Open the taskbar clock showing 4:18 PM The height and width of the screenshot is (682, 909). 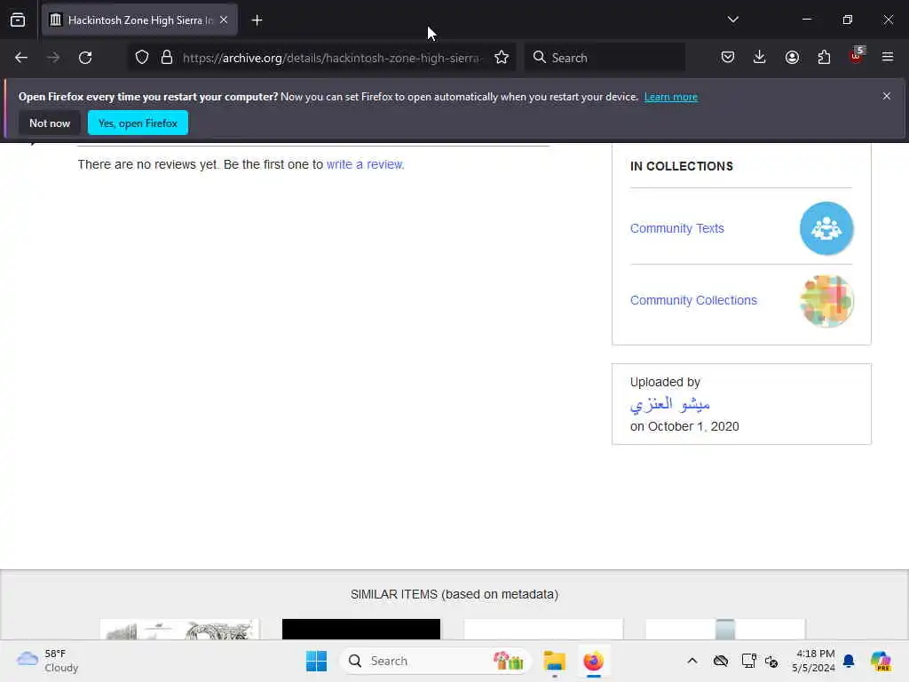814,661
